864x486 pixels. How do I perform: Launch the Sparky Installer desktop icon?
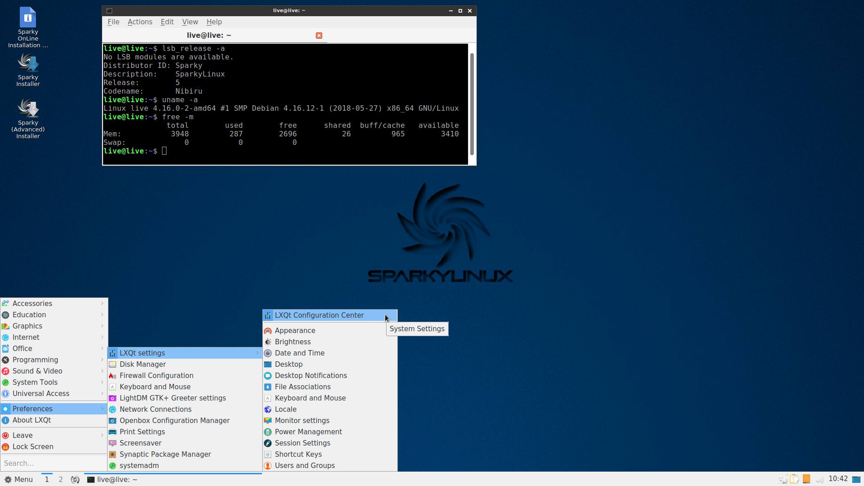(x=28, y=70)
